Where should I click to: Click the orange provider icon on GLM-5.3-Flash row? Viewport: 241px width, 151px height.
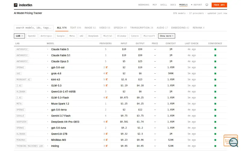107,98
